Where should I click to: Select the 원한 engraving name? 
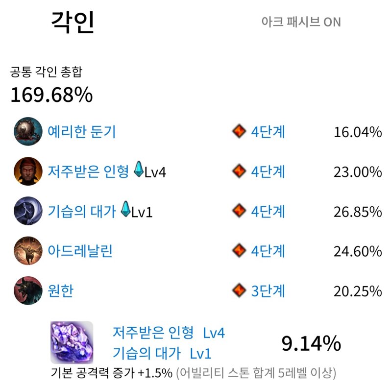[60, 291]
